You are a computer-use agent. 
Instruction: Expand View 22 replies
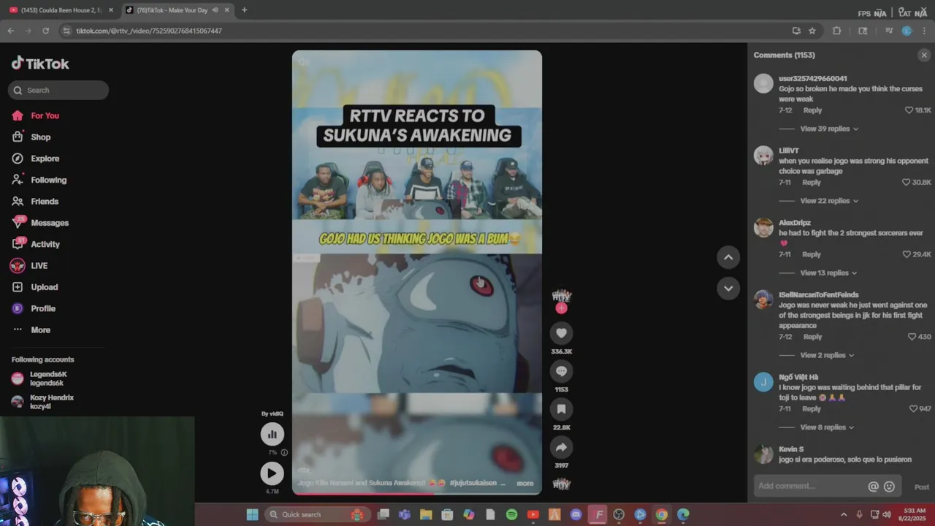click(829, 201)
